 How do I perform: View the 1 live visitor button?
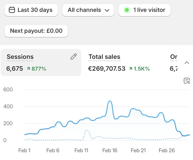click(x=144, y=10)
